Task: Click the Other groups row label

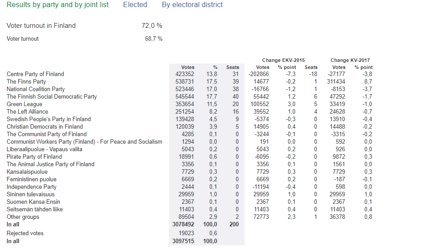Action: [x=23, y=217]
